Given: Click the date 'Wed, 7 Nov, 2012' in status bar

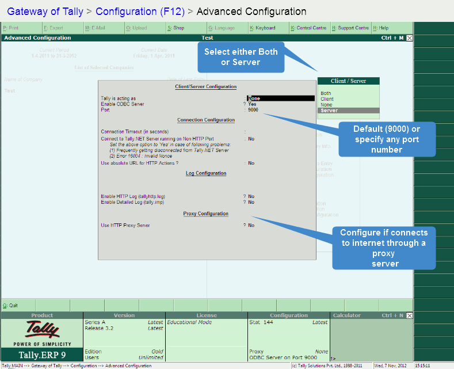Looking at the screenshot, I should (391, 366).
